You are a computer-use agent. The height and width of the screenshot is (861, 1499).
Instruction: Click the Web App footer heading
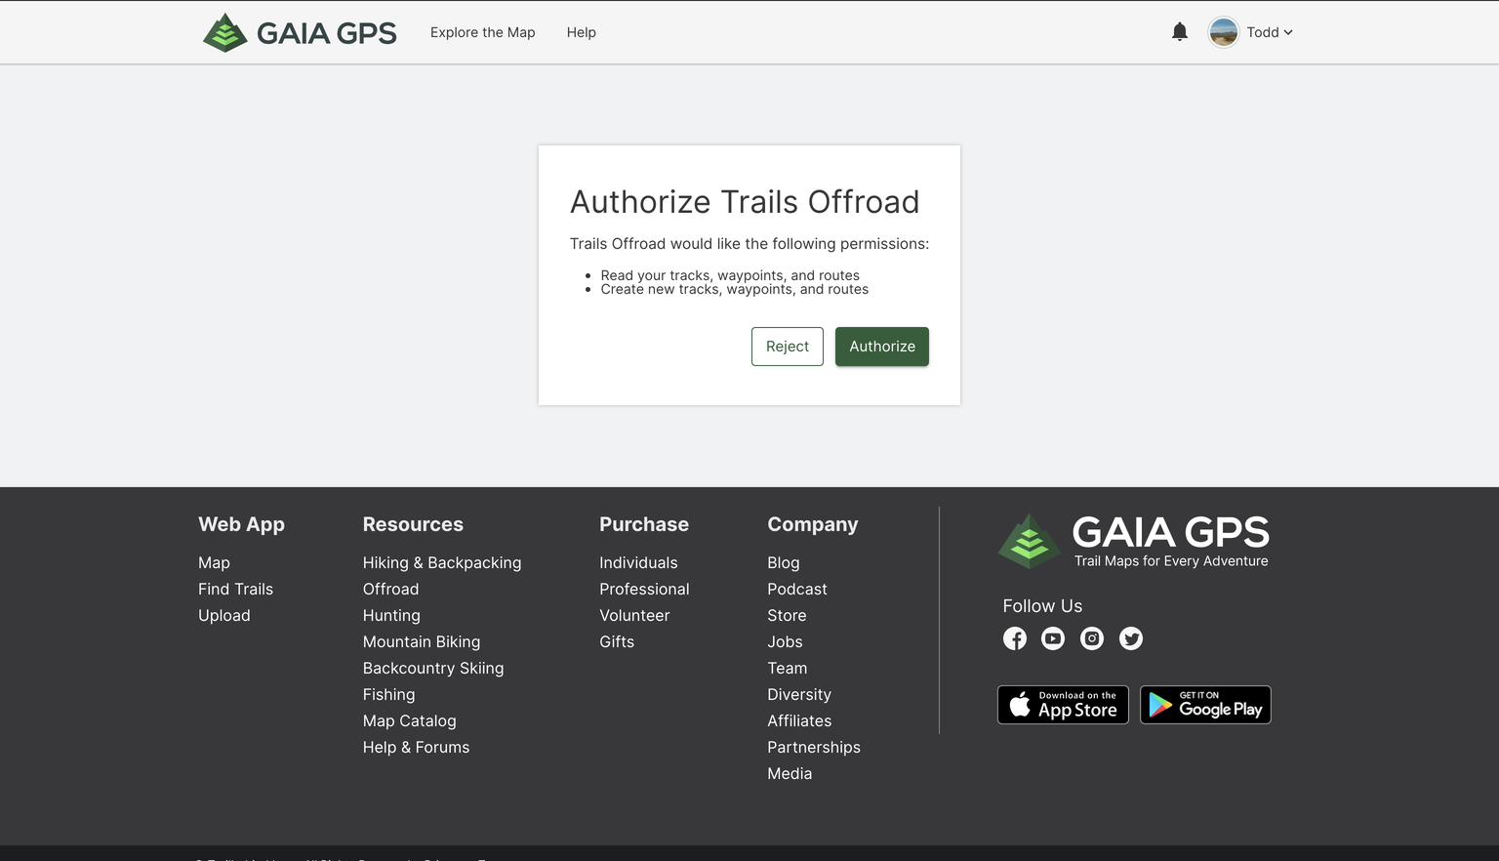241,525
